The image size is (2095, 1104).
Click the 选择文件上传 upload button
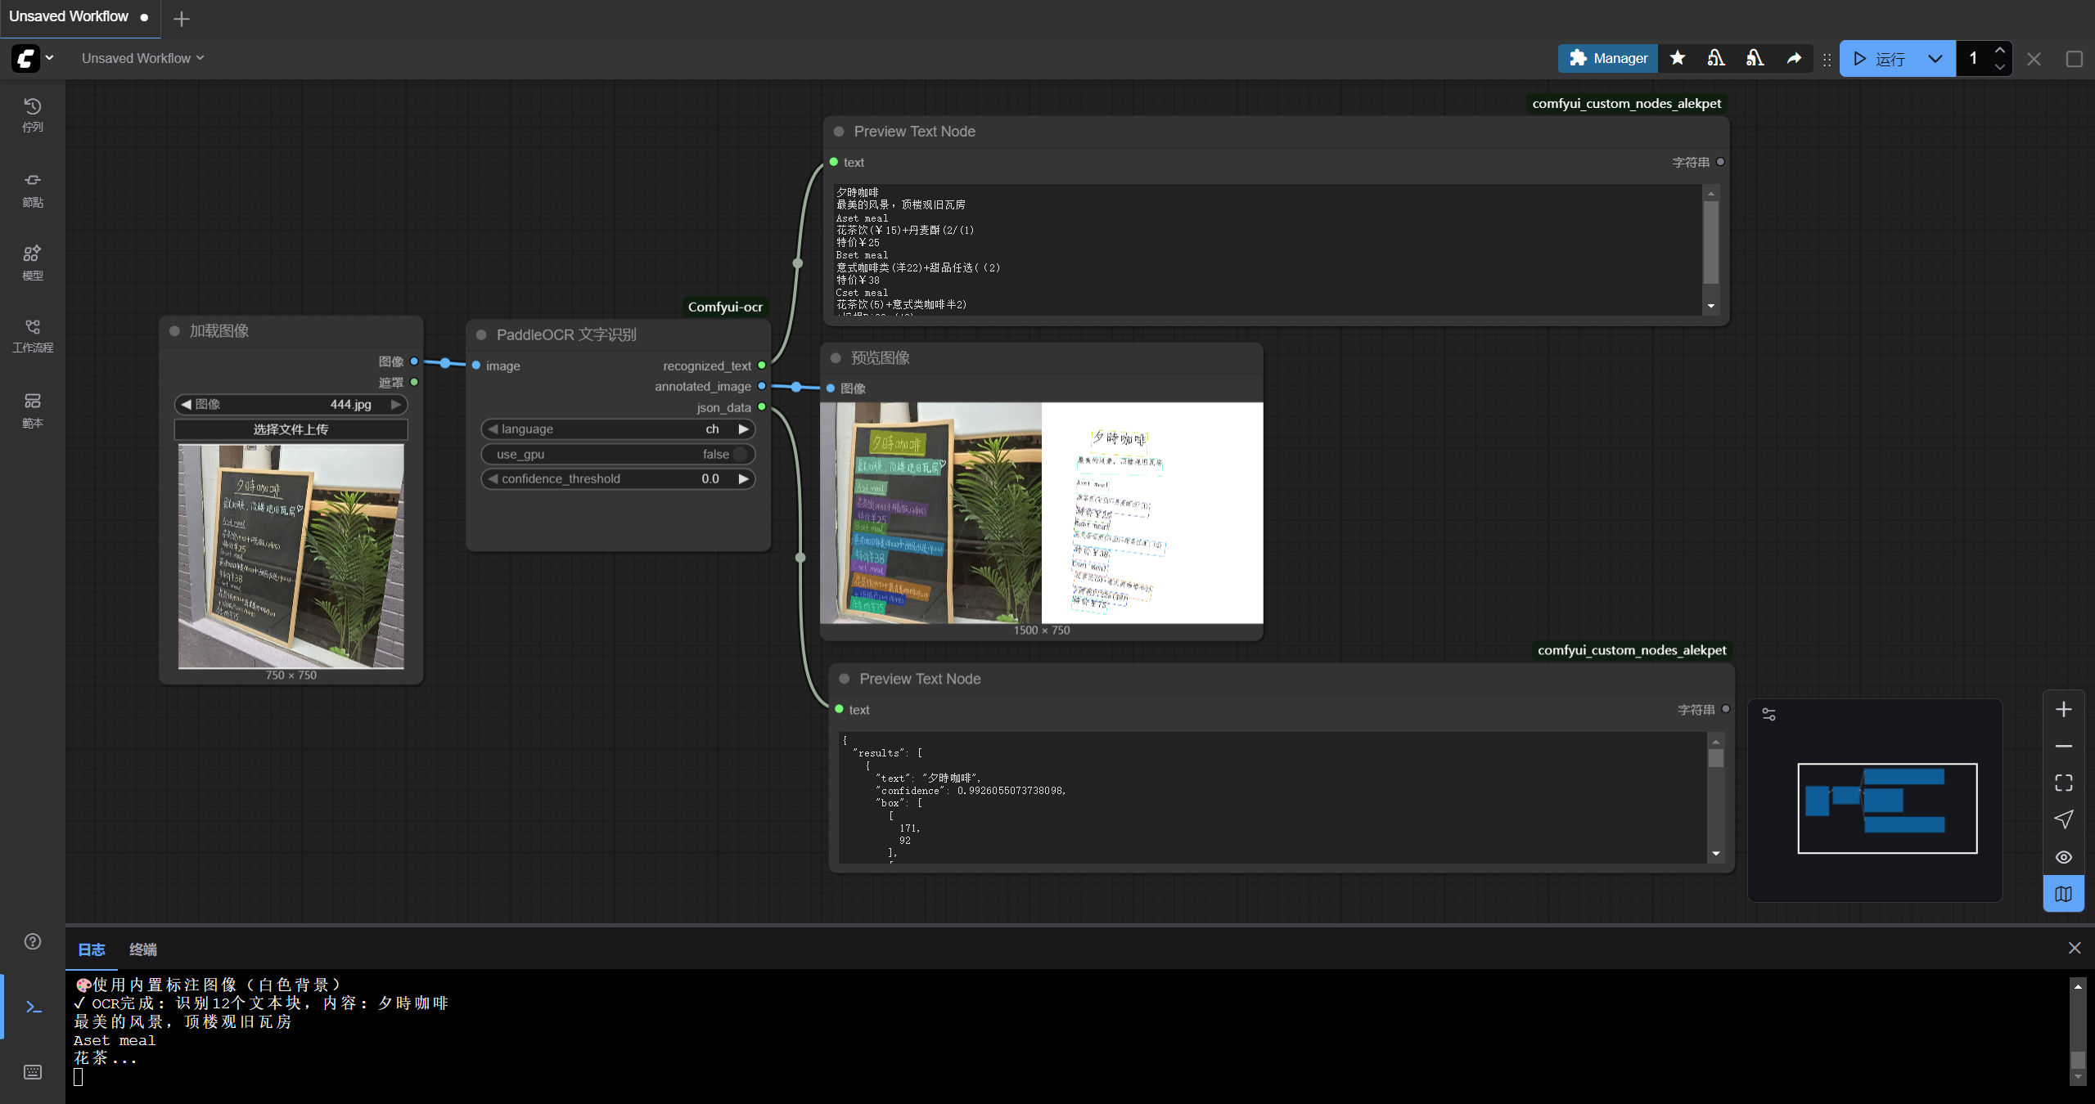point(291,429)
